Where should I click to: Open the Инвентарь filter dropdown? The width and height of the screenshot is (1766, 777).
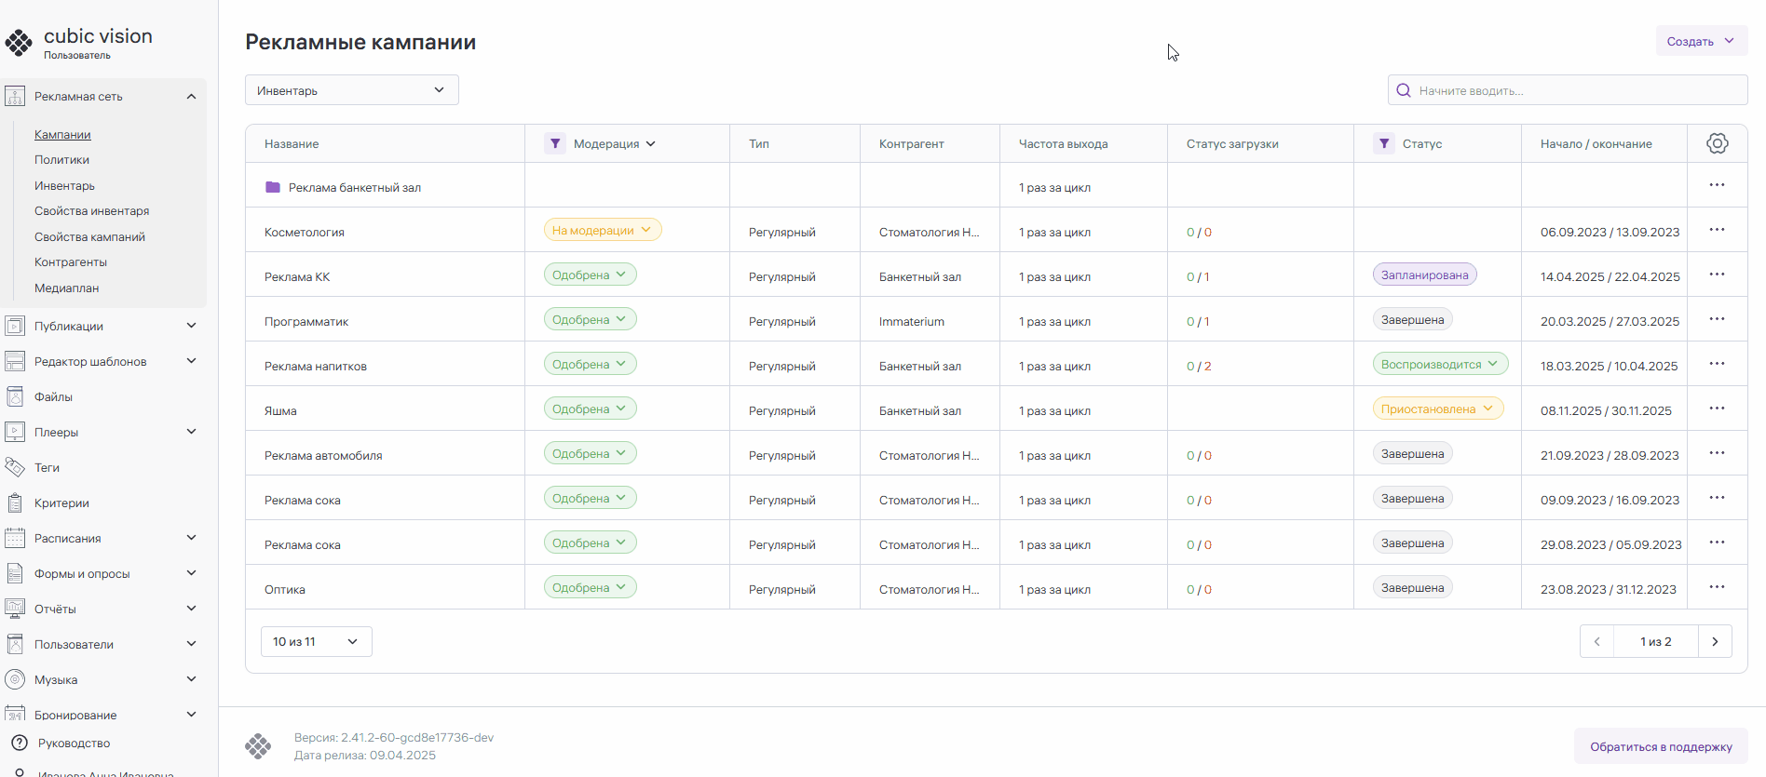351,90
